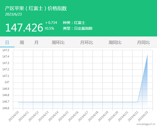Click the 种类：红富士 label

(74, 23)
